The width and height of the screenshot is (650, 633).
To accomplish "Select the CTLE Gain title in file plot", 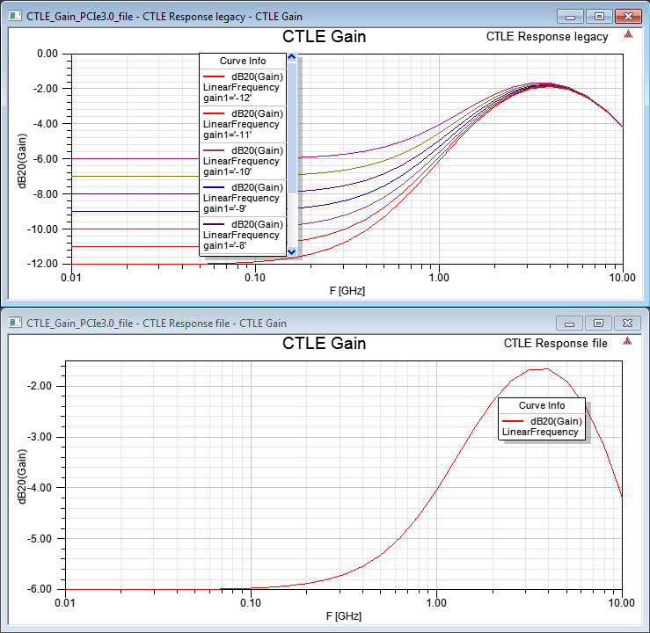I will click(x=325, y=344).
